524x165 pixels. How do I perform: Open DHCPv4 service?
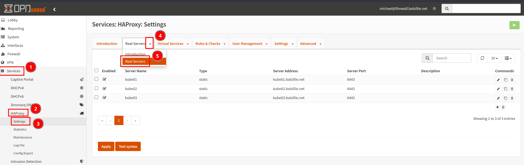tap(17, 88)
